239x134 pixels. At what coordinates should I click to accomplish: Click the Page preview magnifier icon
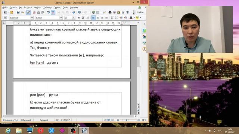point(43,12)
